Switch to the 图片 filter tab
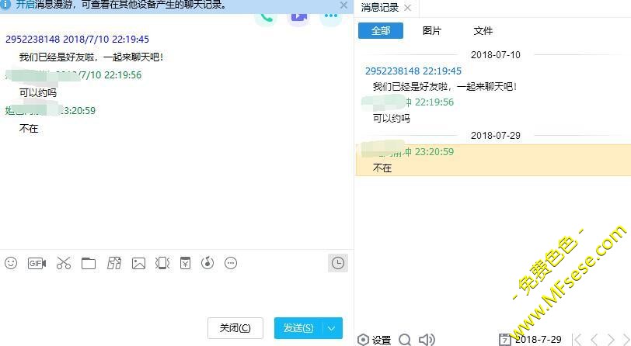This screenshot has height=346, width=631. [432, 31]
